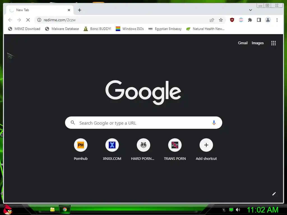287x215 pixels.
Task: Open the Egyptian Embassy bookmark
Action: pos(165,29)
